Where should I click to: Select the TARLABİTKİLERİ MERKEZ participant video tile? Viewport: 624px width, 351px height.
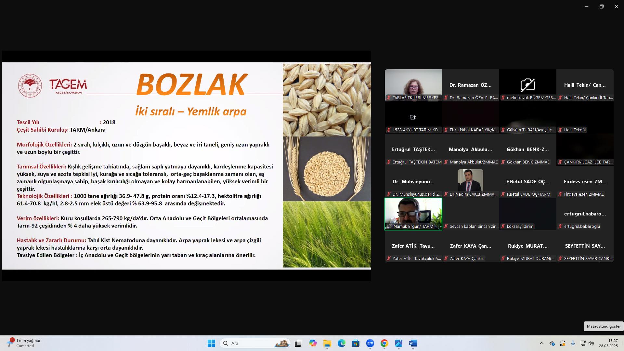[413, 85]
